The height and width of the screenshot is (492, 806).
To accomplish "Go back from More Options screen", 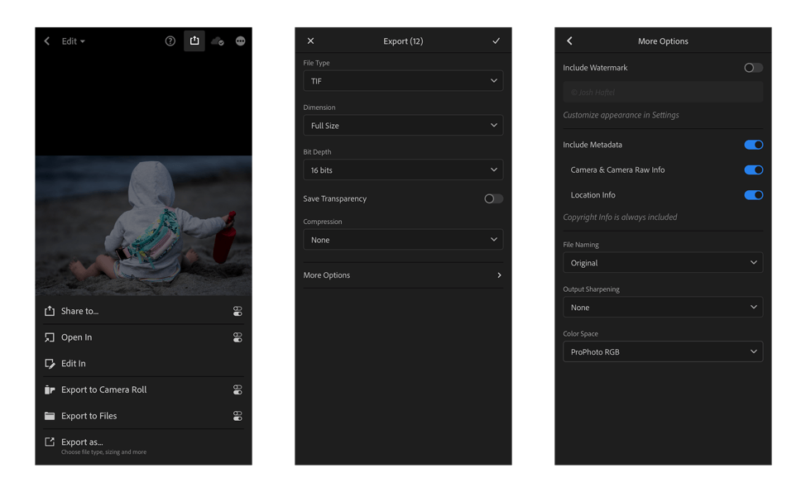I will (x=569, y=41).
